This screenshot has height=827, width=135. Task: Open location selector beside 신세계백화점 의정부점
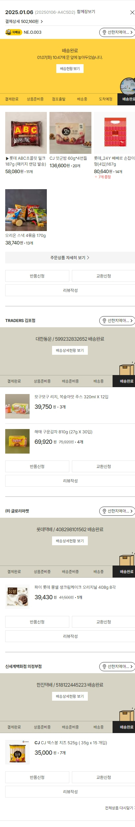tap(117, 667)
